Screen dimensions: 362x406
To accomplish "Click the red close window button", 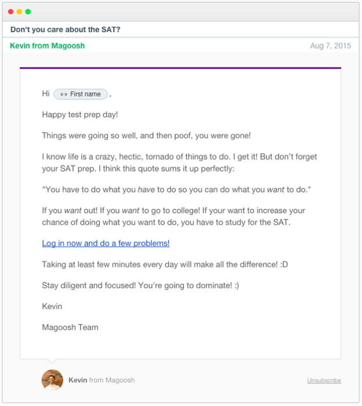I will point(10,12).
